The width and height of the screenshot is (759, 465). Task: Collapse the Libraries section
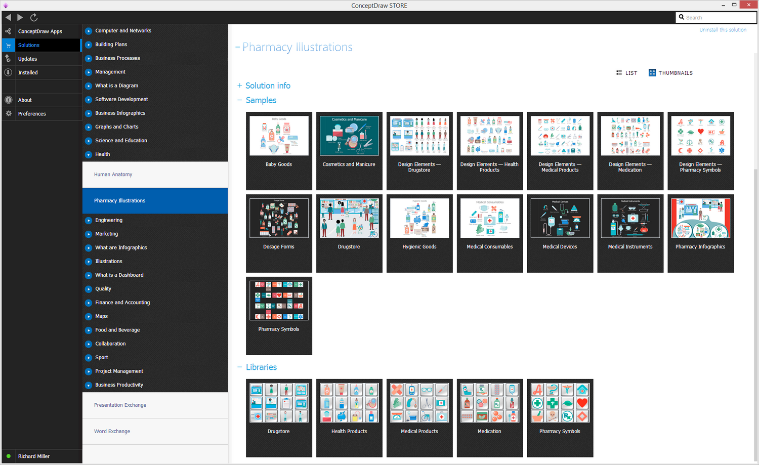click(x=240, y=367)
